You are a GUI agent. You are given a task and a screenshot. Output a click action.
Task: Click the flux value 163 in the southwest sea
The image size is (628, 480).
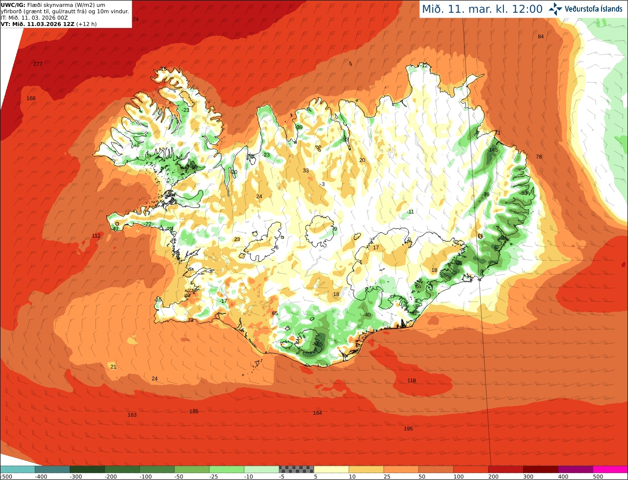coord(132,415)
